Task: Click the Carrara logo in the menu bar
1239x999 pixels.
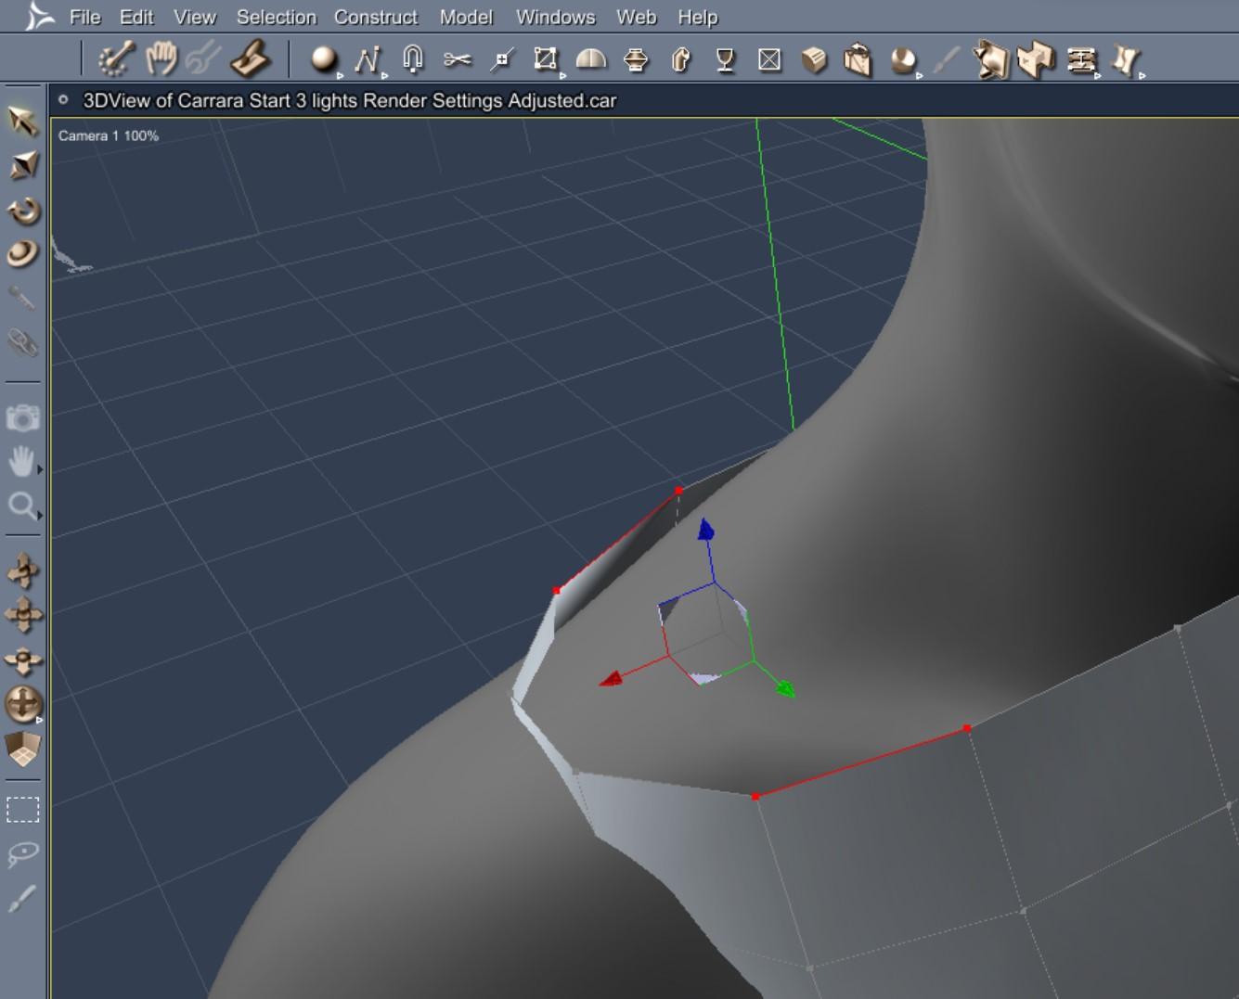Action: point(38,16)
